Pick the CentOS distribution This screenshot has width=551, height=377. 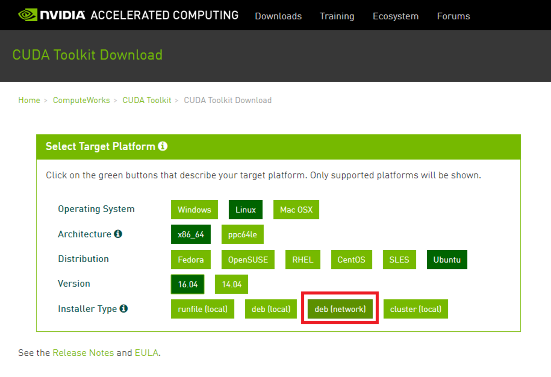(351, 260)
